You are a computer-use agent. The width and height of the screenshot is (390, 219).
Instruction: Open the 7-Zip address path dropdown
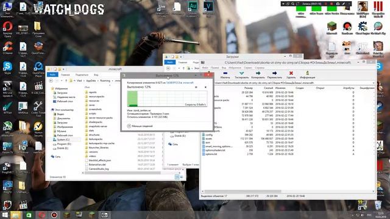[374, 83]
